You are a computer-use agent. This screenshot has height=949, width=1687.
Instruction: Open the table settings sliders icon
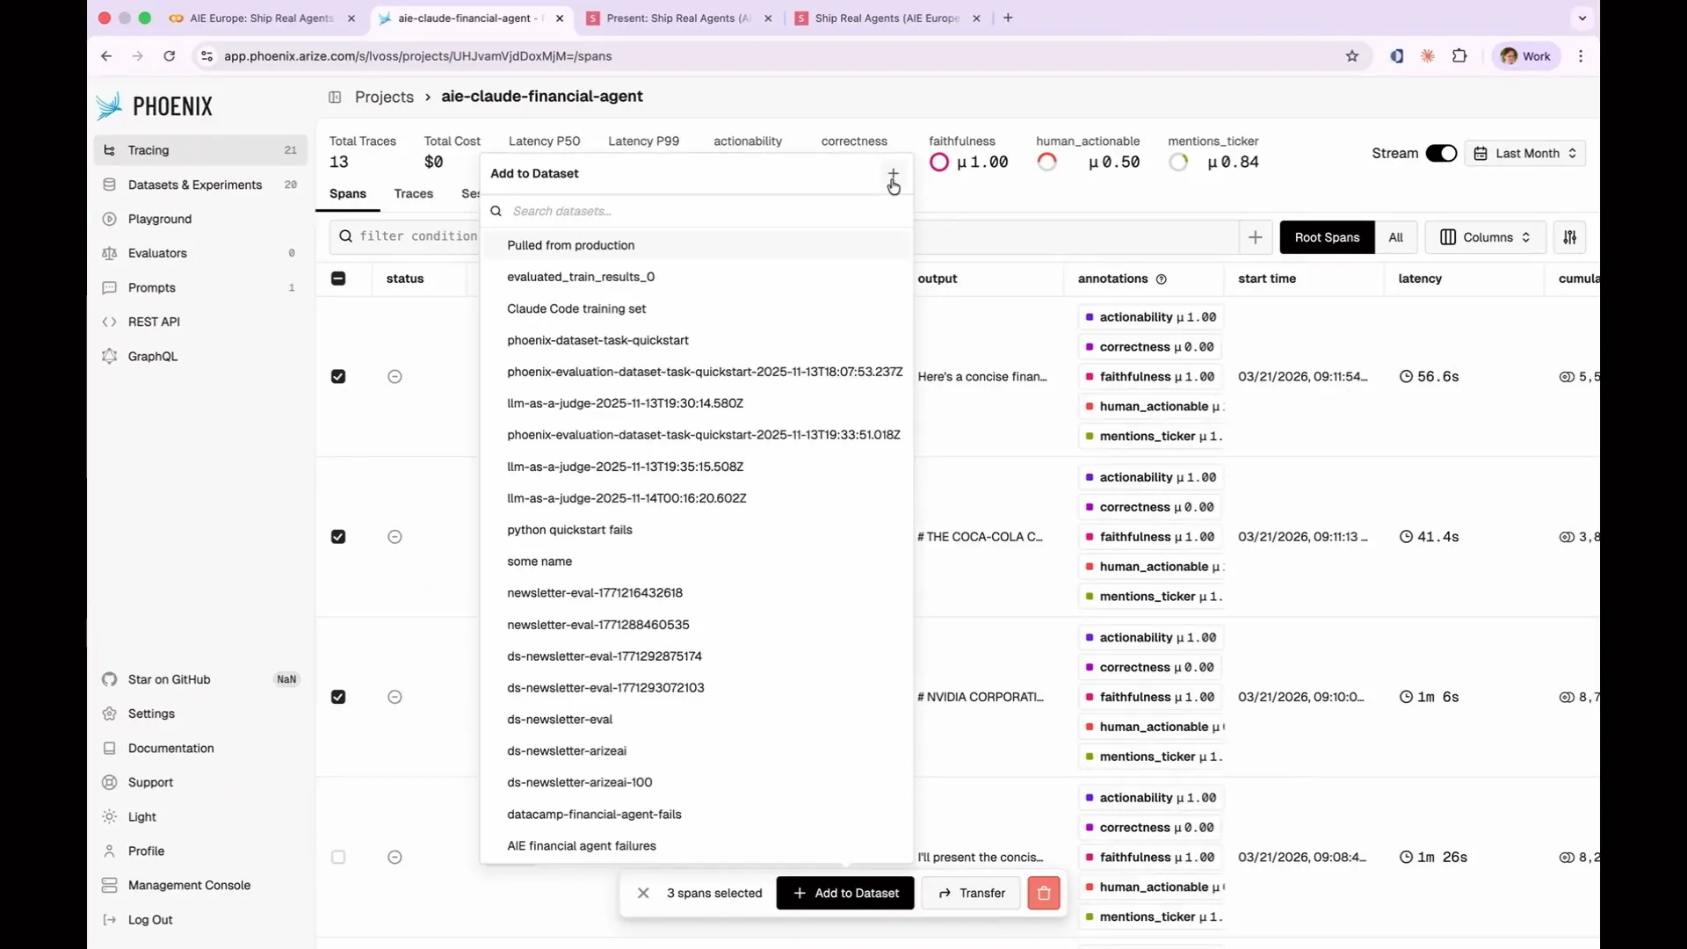(1569, 237)
